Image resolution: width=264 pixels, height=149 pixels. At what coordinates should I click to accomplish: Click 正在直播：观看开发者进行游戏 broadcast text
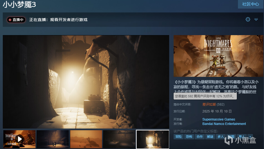pyautogui.click(x=59, y=20)
